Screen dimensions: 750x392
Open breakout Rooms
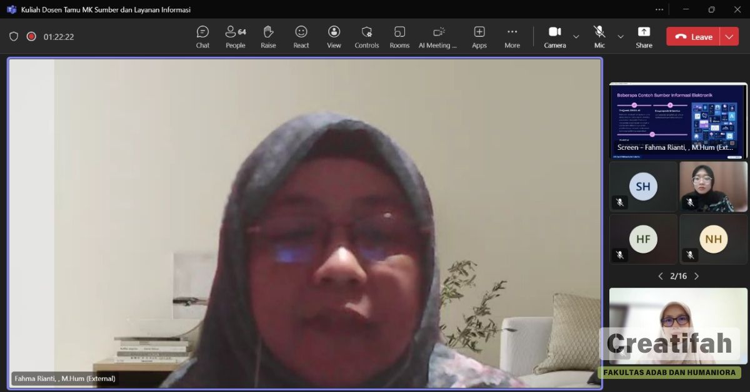tap(399, 37)
